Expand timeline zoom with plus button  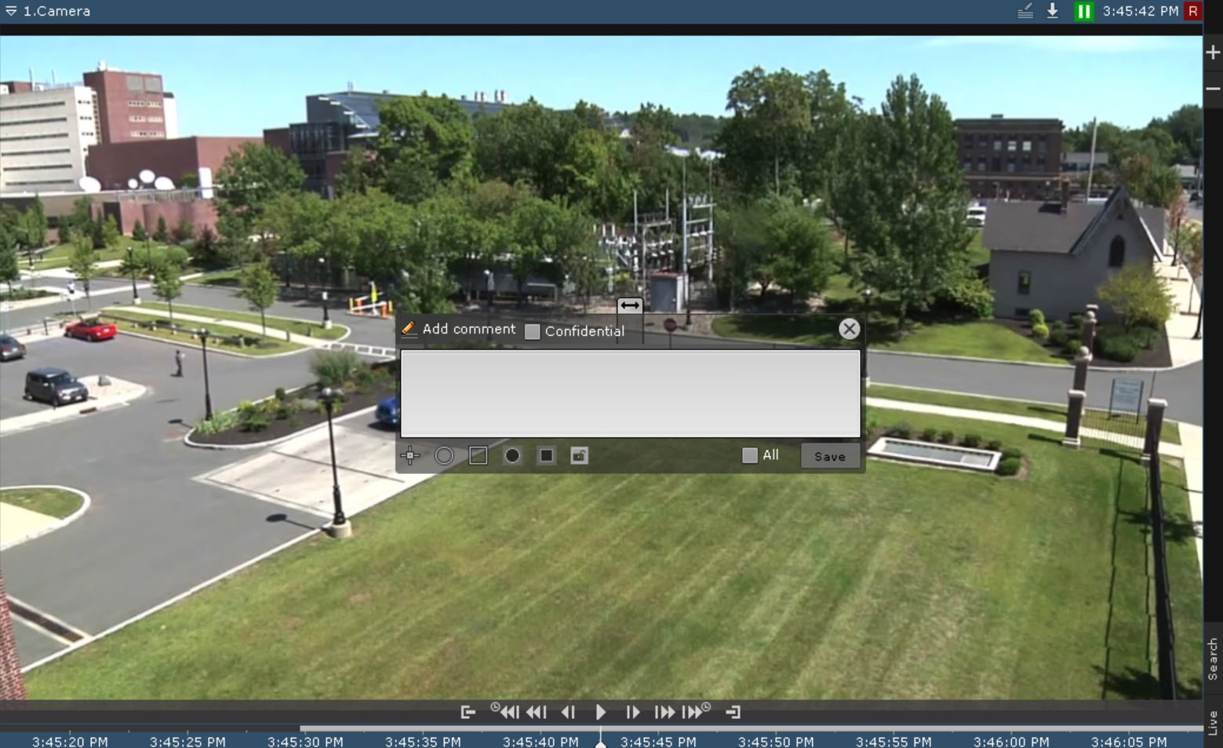point(1213,53)
